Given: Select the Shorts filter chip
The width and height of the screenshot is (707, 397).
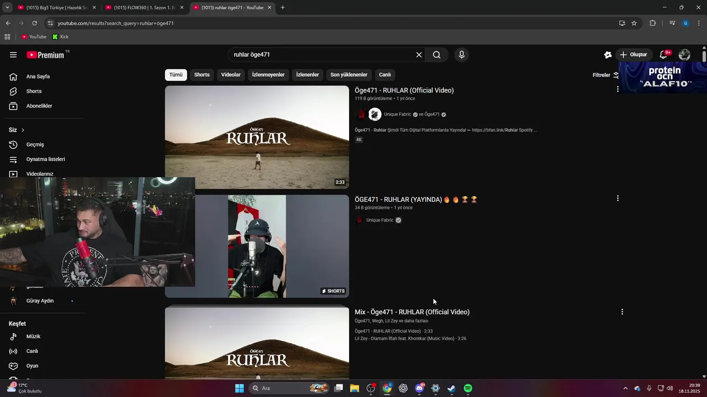Looking at the screenshot, I should 202,75.
